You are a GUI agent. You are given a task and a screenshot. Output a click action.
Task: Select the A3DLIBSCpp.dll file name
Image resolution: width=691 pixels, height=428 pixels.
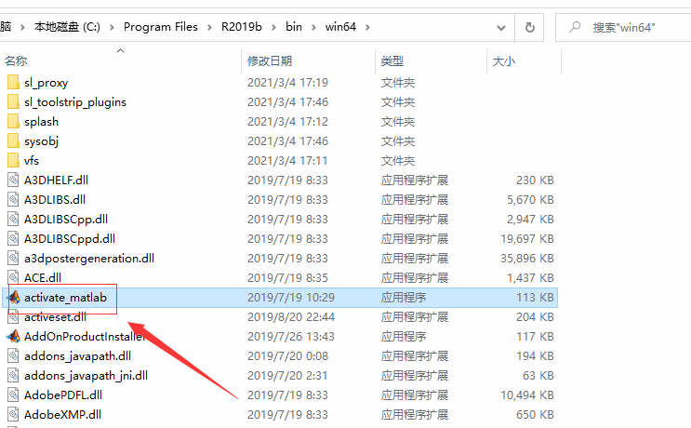click(x=66, y=220)
